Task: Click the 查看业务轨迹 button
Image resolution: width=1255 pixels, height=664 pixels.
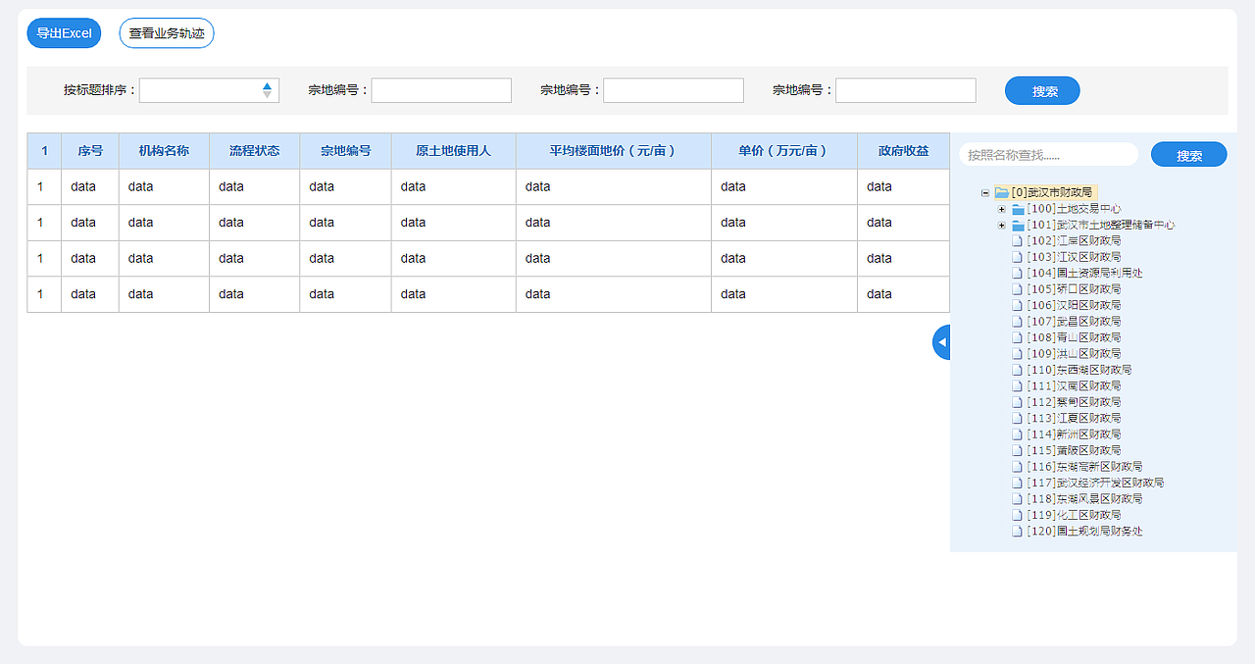Action: (166, 32)
